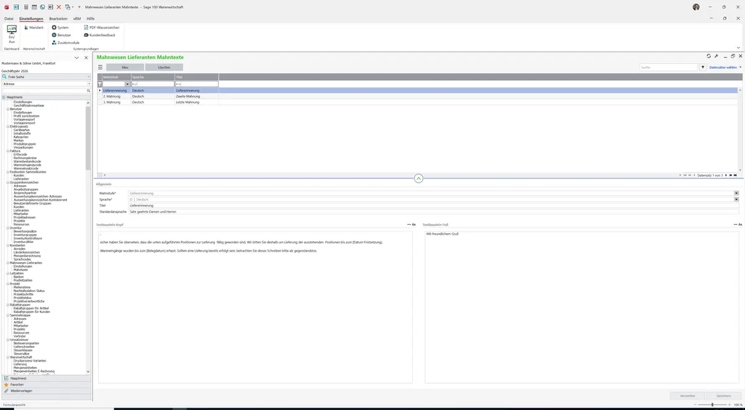Click the red X icon in quick access toolbar
The height and width of the screenshot is (410, 745).
(59, 7)
